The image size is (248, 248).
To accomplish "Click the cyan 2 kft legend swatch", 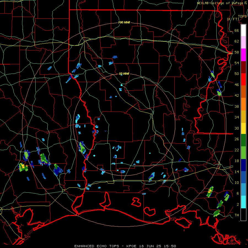I will [243, 202].
